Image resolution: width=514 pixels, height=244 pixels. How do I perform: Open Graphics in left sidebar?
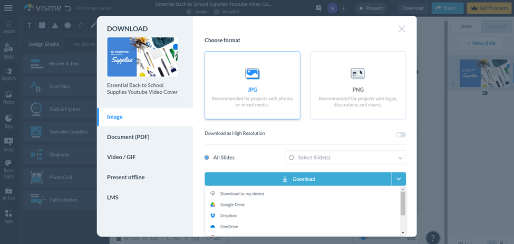(x=9, y=74)
